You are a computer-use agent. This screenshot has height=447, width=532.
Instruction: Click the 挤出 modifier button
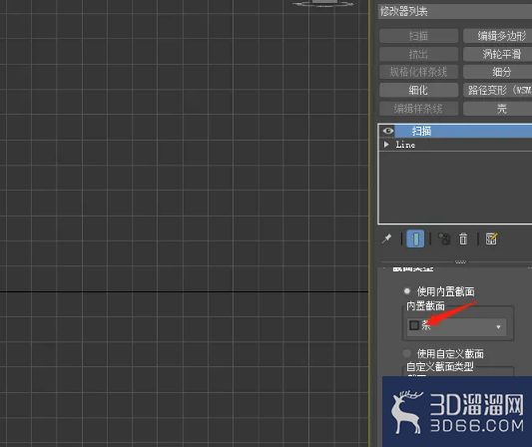pyautogui.click(x=418, y=54)
